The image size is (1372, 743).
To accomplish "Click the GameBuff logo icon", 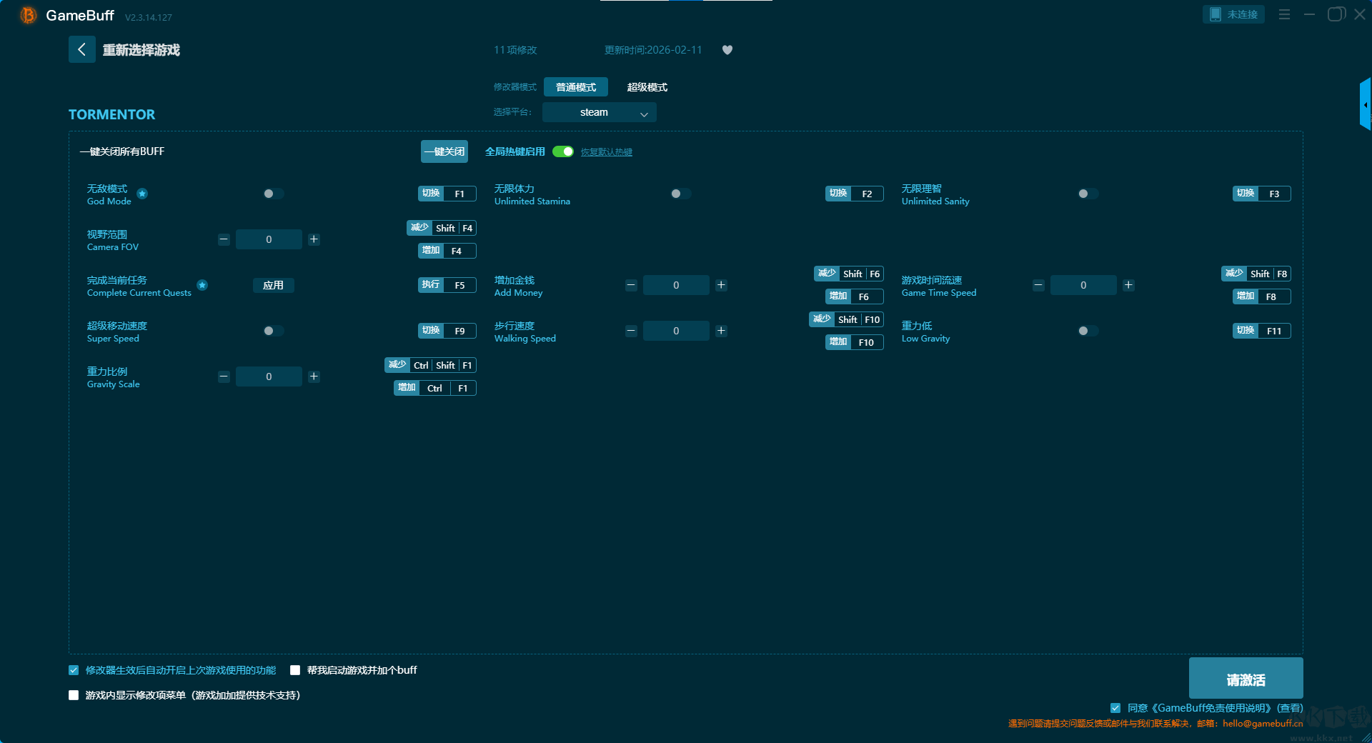I will pos(29,15).
